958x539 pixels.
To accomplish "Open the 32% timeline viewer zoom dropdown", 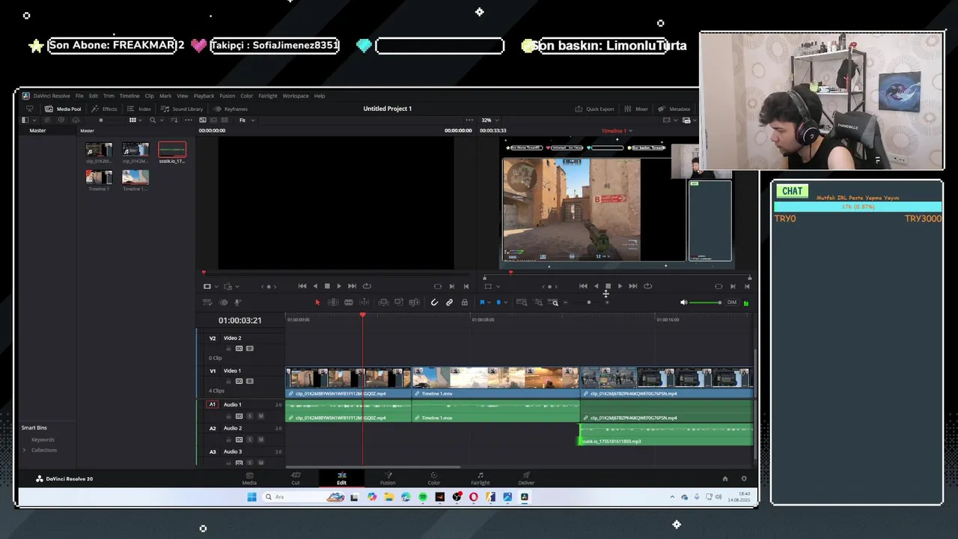I will click(490, 120).
